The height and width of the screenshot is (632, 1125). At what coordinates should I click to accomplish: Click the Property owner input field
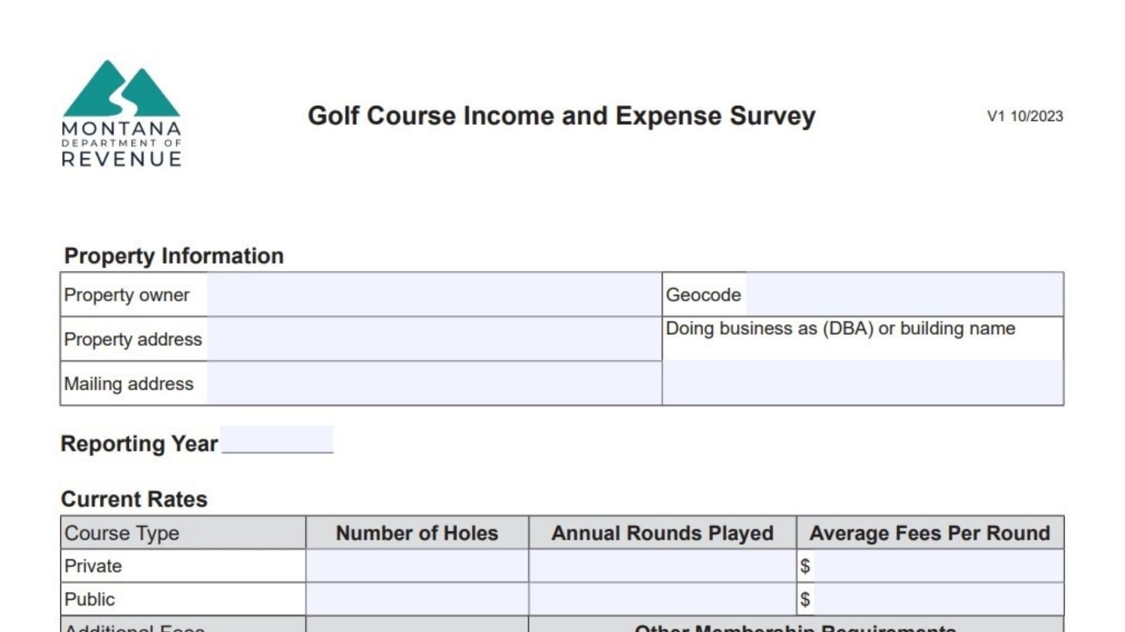tap(434, 296)
